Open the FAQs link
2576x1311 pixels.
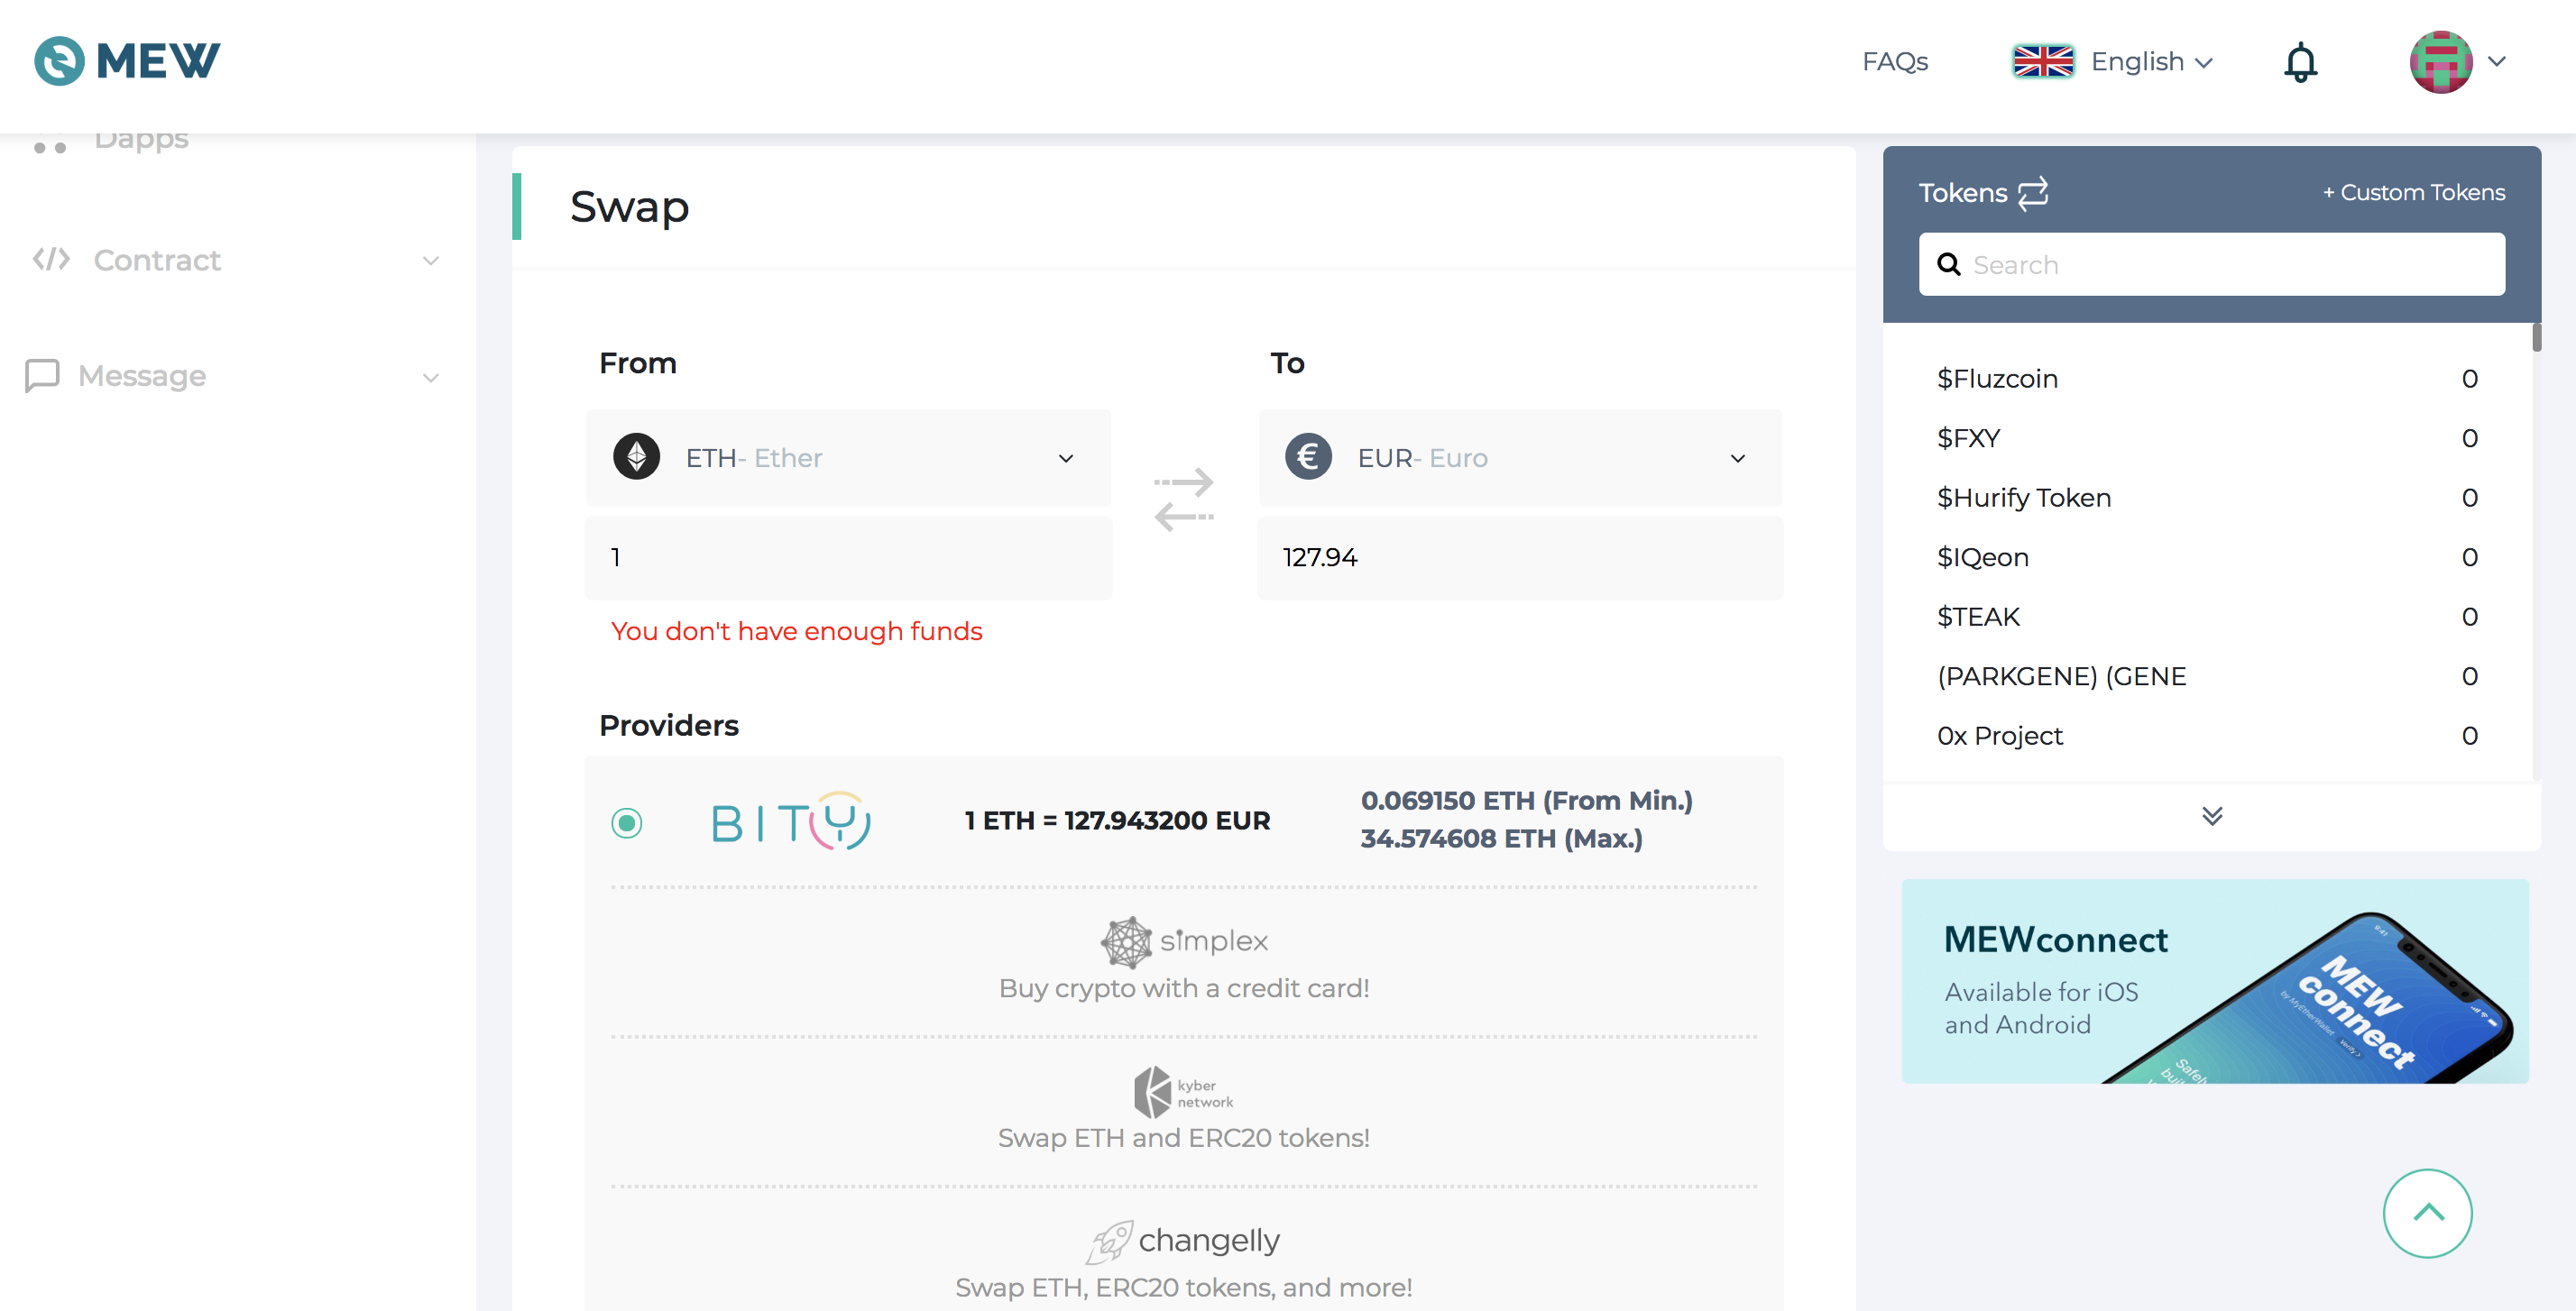[1895, 62]
